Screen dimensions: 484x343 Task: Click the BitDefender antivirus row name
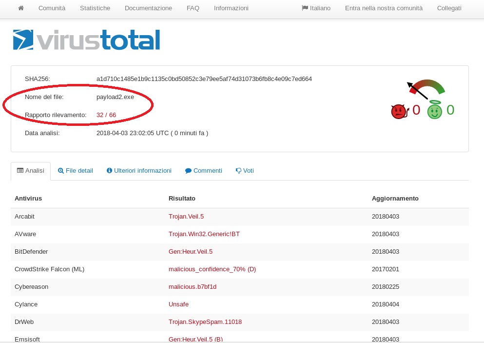pyautogui.click(x=31, y=252)
